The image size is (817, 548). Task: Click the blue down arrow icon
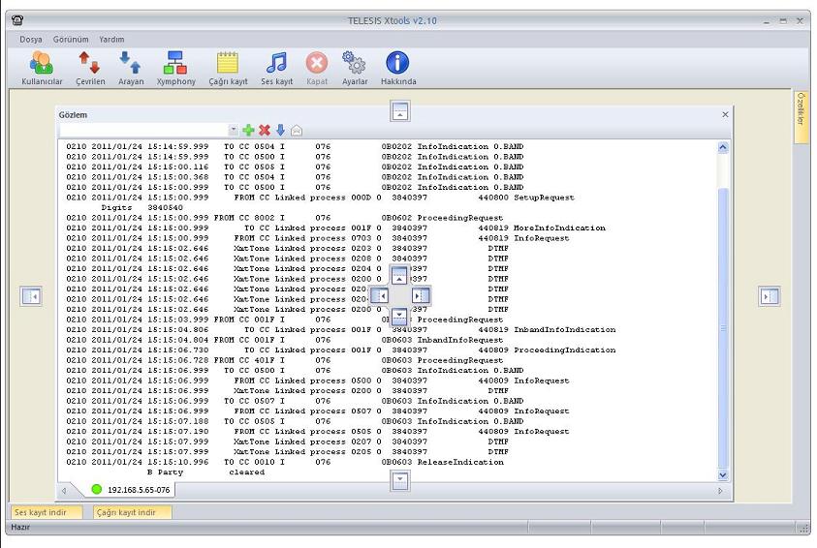(x=280, y=129)
